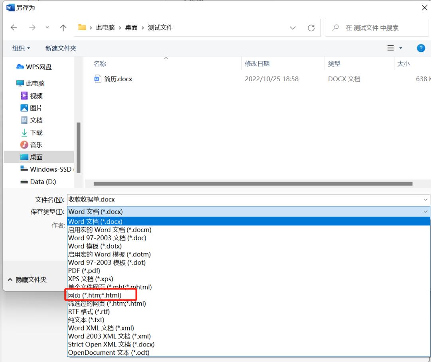
Task: Expand the address bar chevron dropdown
Action: point(293,27)
